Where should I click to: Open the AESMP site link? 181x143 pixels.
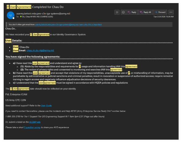point(35,122)
